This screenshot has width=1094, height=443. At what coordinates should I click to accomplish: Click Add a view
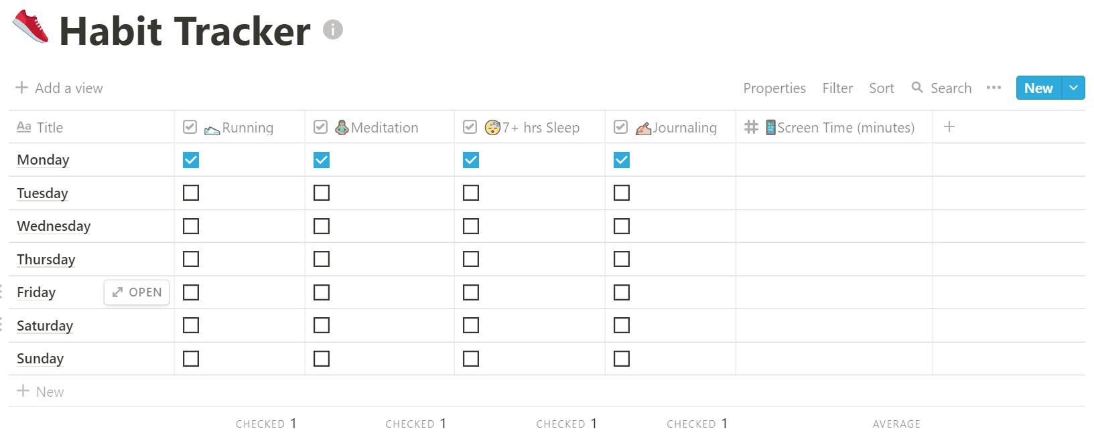59,88
